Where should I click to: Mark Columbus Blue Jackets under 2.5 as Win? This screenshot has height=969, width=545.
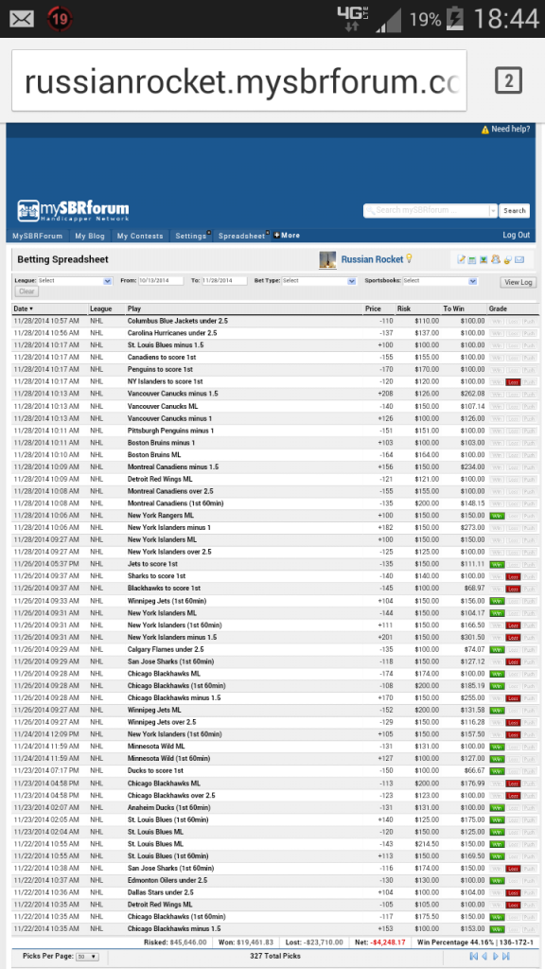[x=496, y=322]
